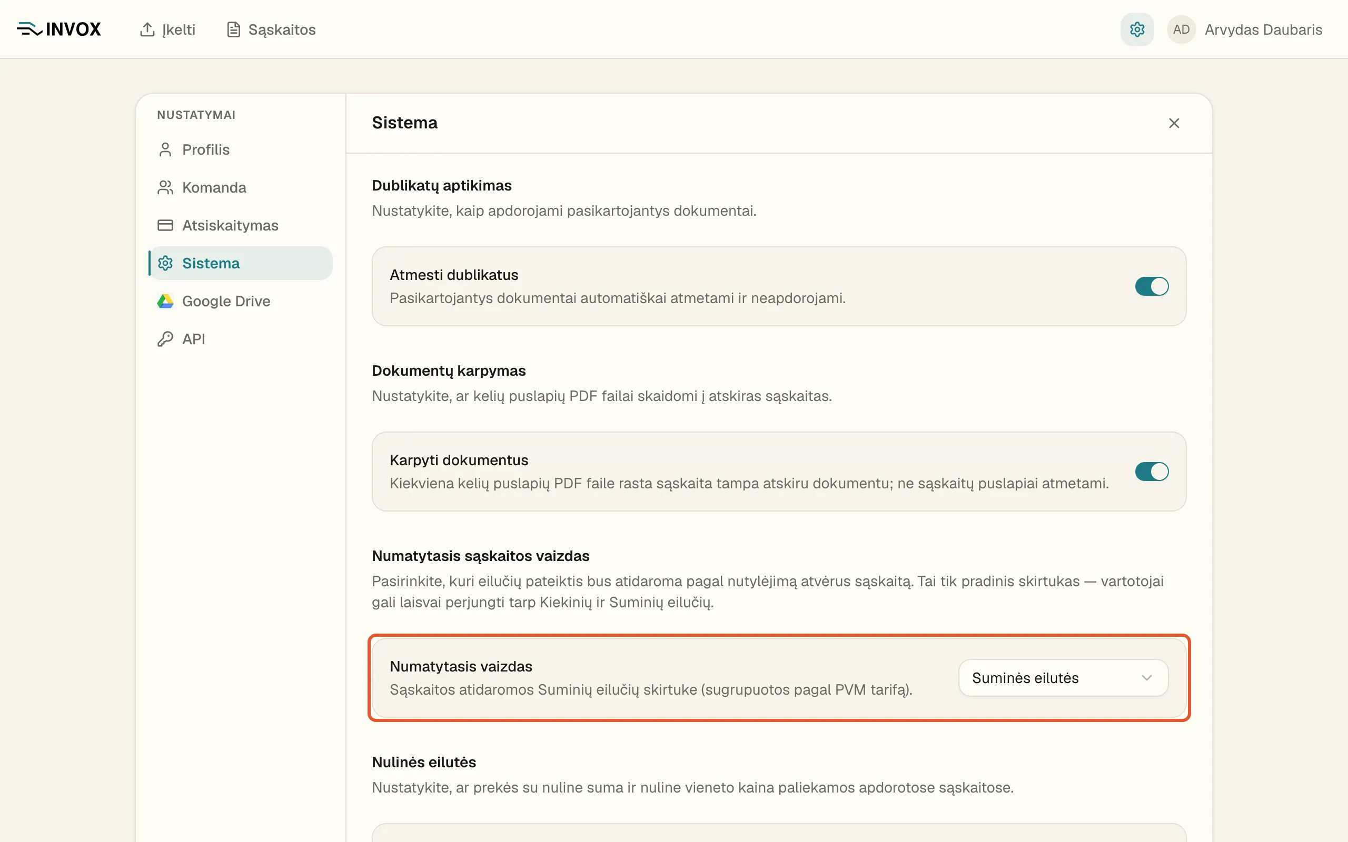
Task: Click the Profilis person icon
Action: [165, 150]
